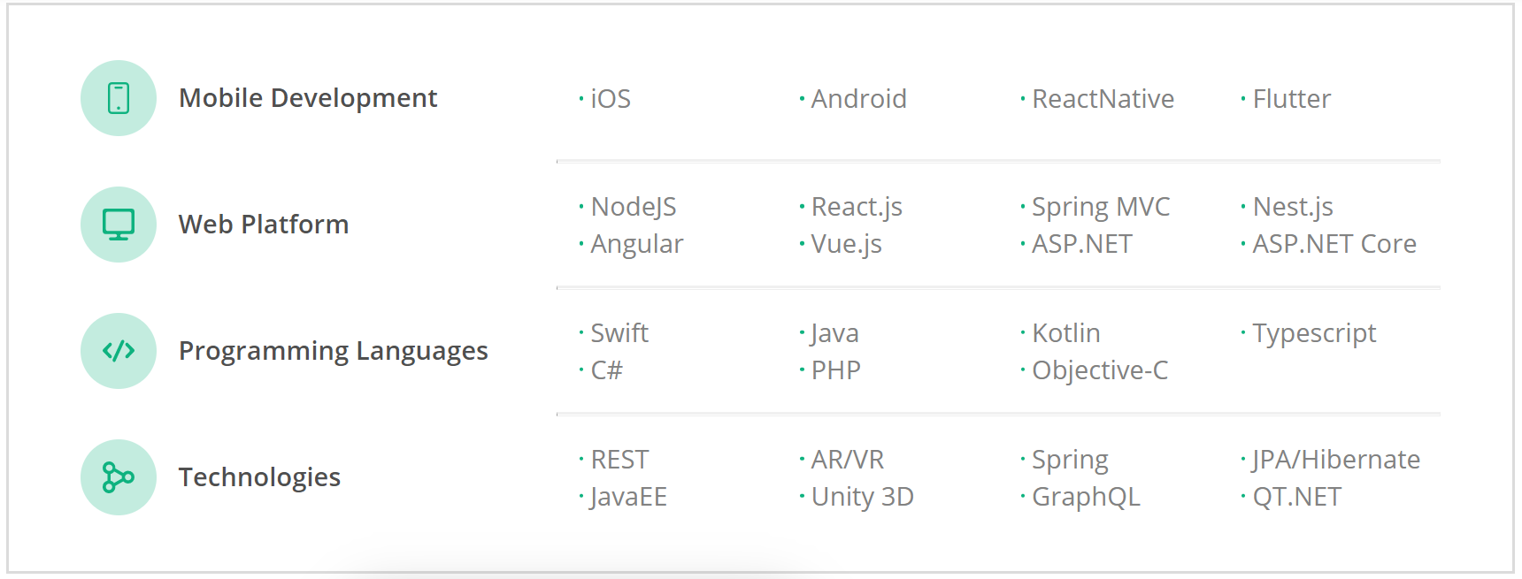This screenshot has width=1522, height=579.
Task: Click the Flutter item
Action: [1291, 99]
